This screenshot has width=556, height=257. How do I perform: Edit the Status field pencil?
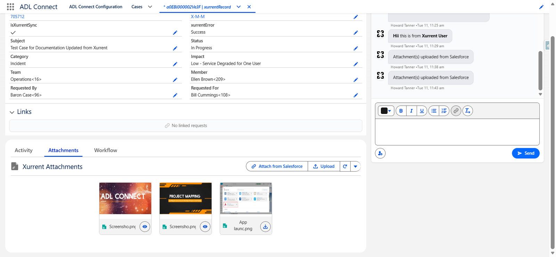pyautogui.click(x=356, y=48)
